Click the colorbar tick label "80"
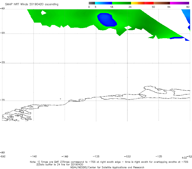The image size is (192, 169). click(x=188, y=7)
